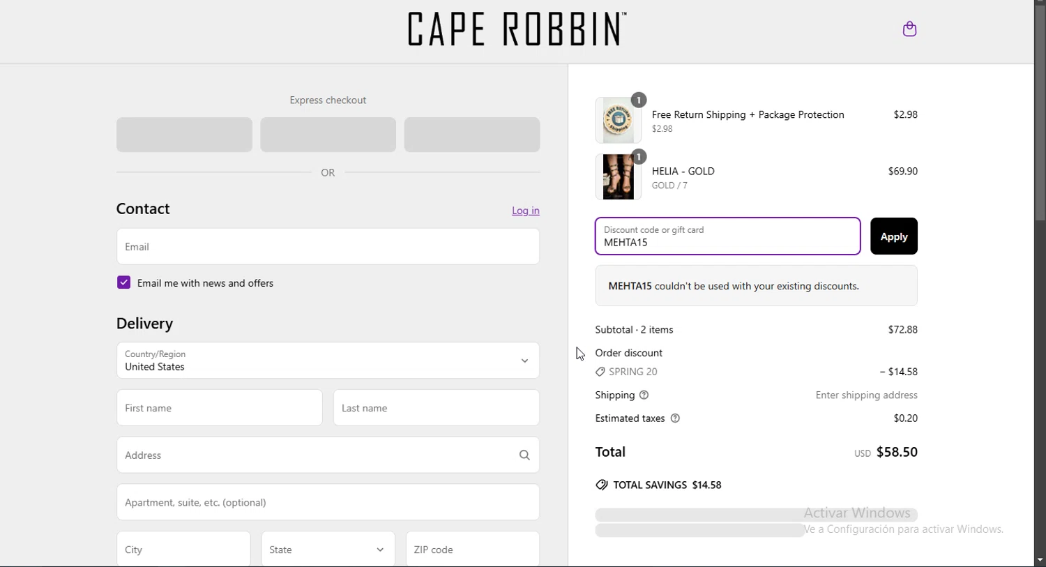Click the Cape Robbin logo

coord(517,29)
